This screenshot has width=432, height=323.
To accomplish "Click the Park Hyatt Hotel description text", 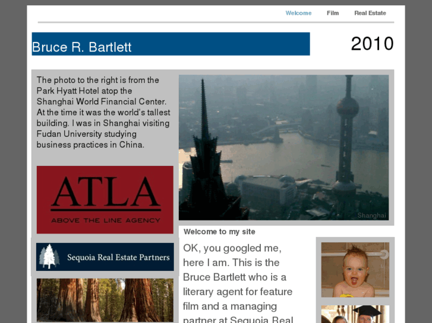I will coord(103,112).
